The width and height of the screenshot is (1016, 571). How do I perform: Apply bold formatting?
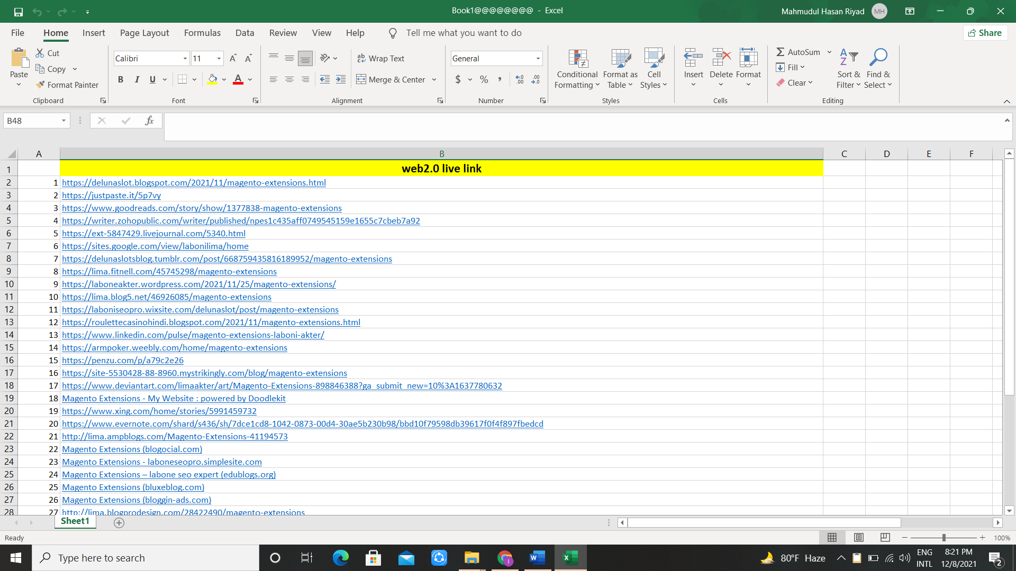120,79
